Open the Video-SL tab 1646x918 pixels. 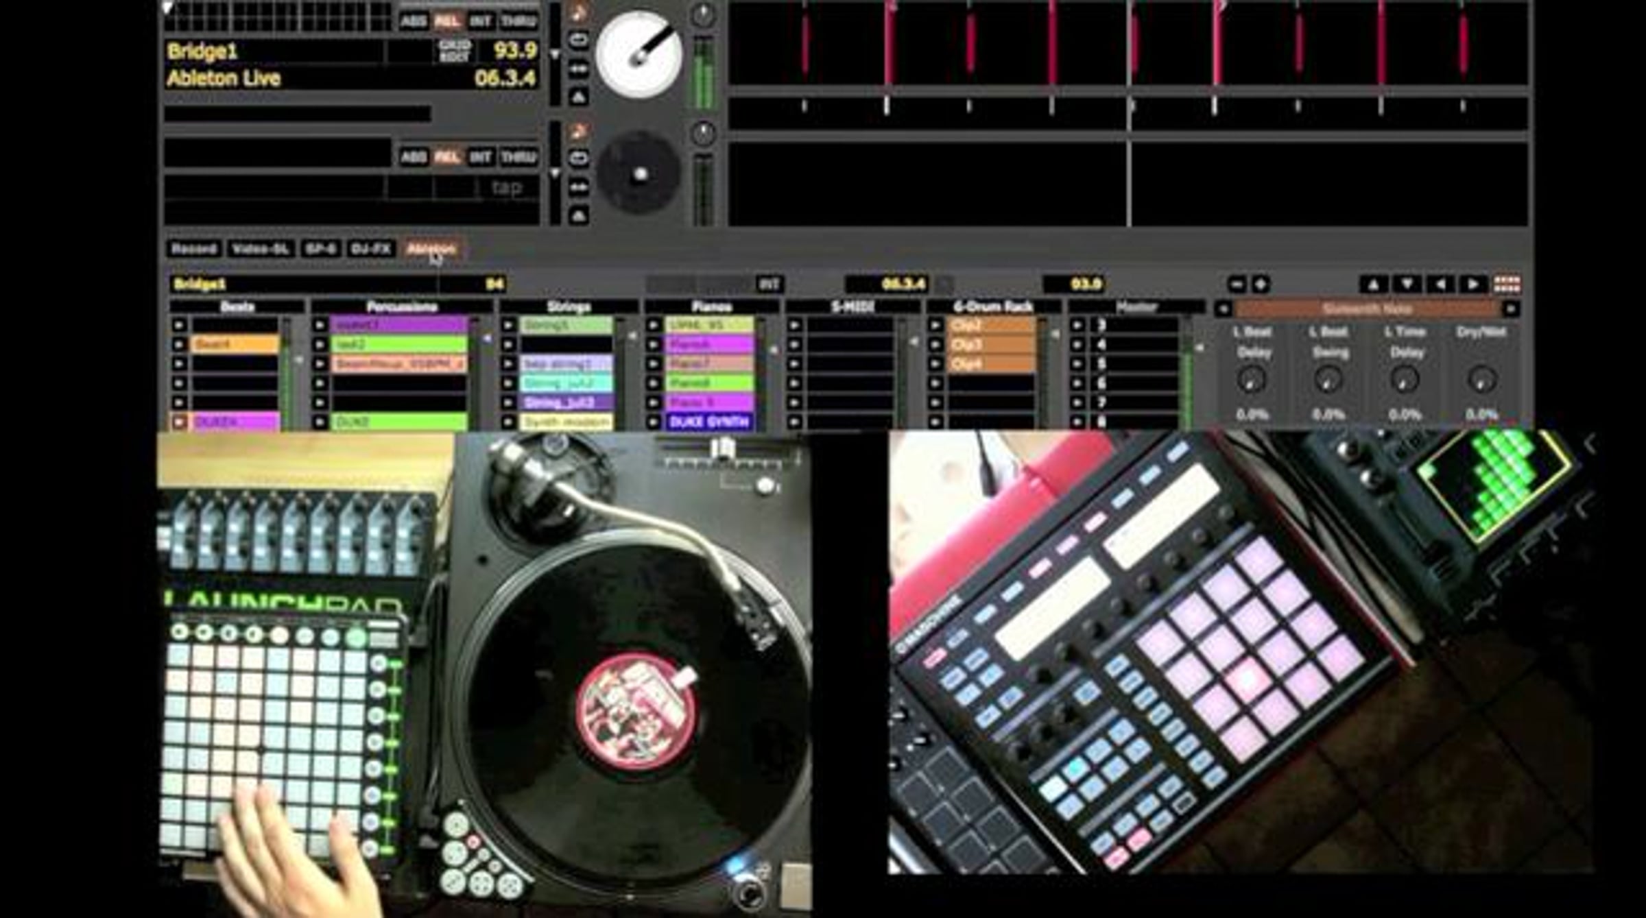(x=260, y=249)
